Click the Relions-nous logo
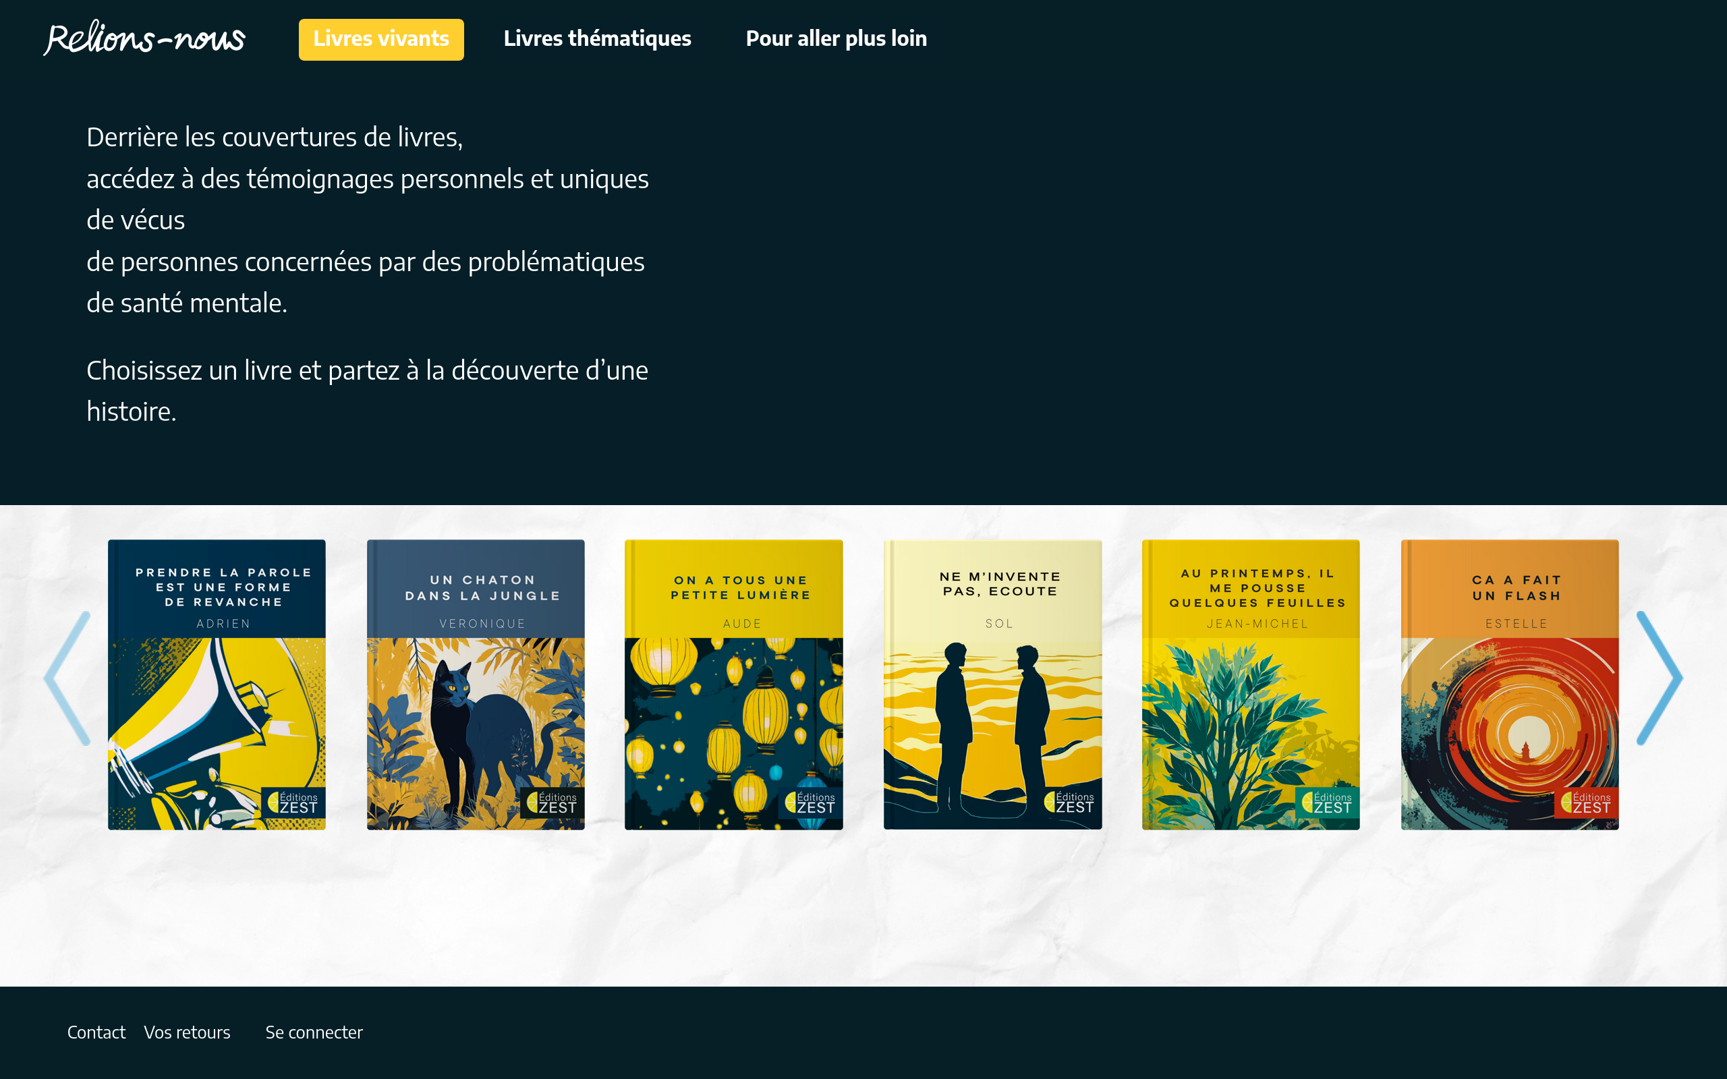The width and height of the screenshot is (1727, 1079). point(144,38)
